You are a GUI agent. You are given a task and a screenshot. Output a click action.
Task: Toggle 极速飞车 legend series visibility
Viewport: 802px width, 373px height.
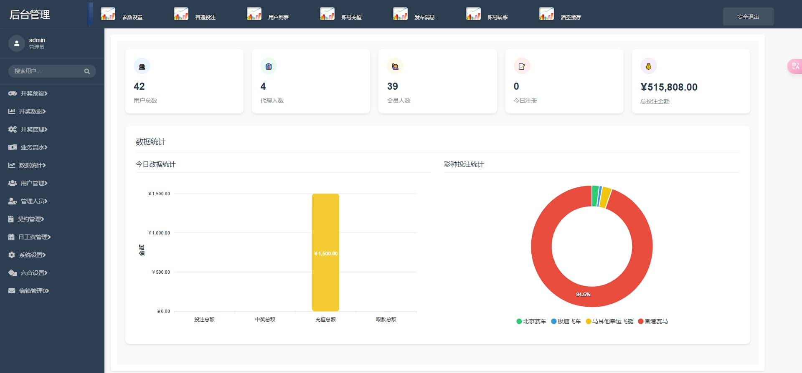566,321
